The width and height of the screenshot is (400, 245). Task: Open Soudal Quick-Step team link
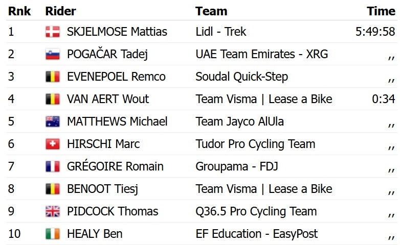[242, 77]
